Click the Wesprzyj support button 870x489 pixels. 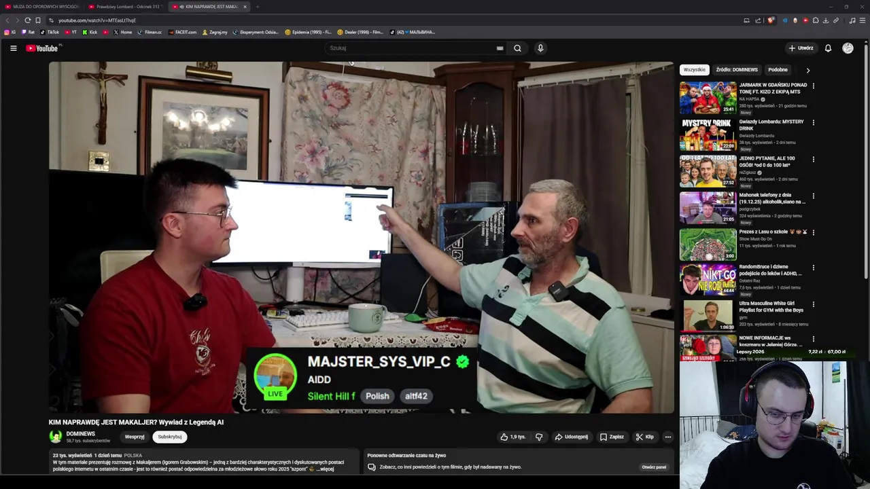click(135, 437)
